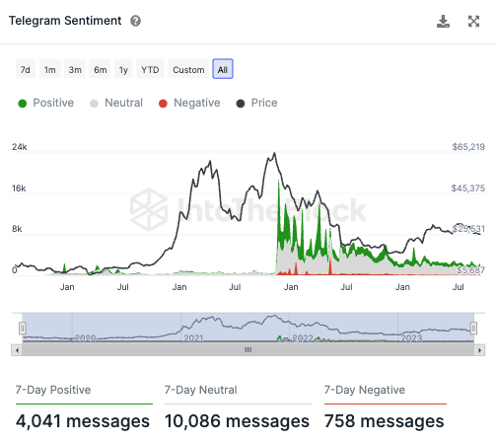This screenshot has height=442, width=496.
Task: Select the 3m time range
Action: [x=75, y=69]
